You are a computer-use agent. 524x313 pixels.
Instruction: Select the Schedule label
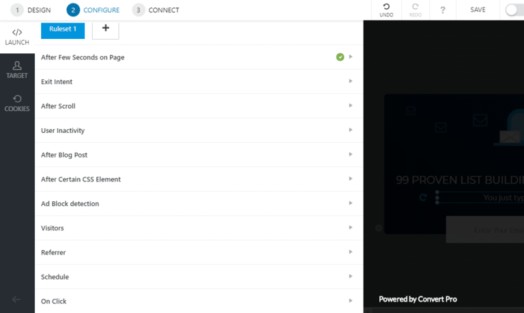pos(55,277)
